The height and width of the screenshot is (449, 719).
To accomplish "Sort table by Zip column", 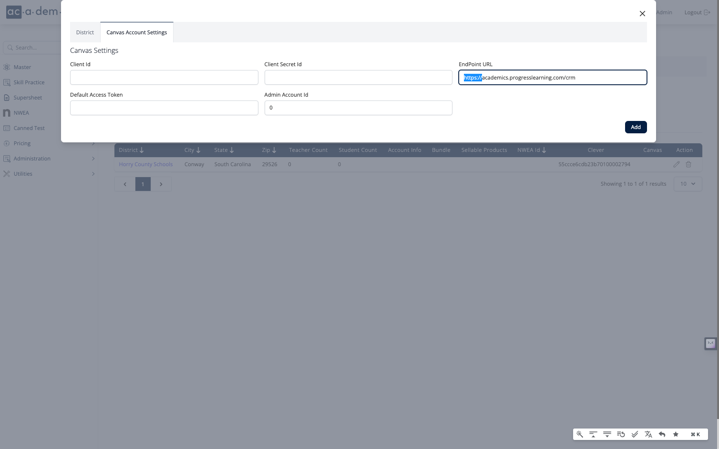I will point(269,150).
